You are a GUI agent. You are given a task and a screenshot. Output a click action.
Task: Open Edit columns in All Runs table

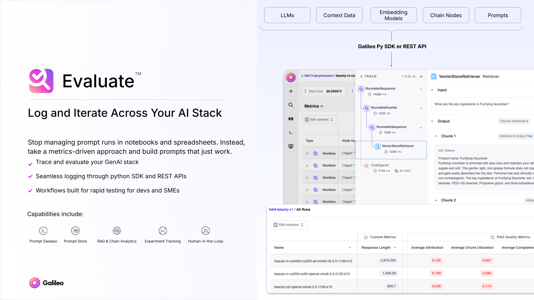tap(289, 225)
